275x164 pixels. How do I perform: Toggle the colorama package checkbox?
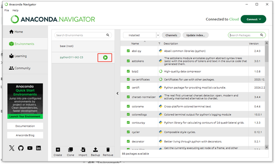click(x=128, y=107)
